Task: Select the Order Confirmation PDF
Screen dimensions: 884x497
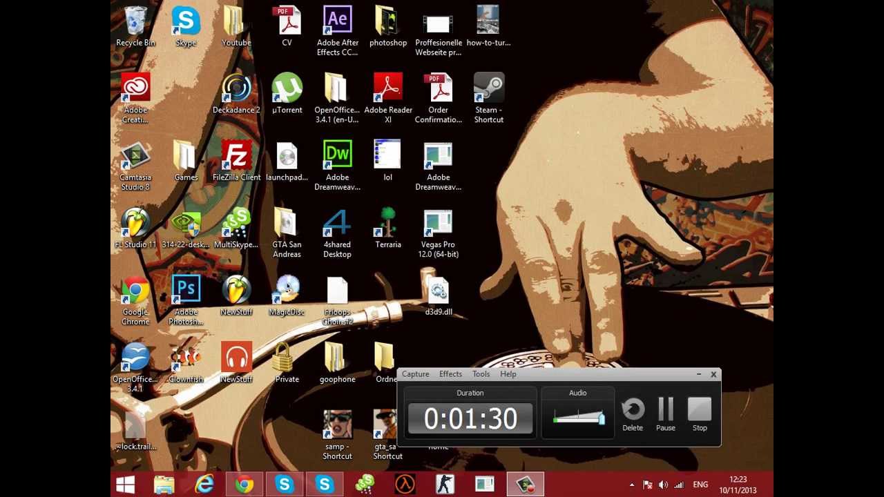Action: pyautogui.click(x=439, y=99)
